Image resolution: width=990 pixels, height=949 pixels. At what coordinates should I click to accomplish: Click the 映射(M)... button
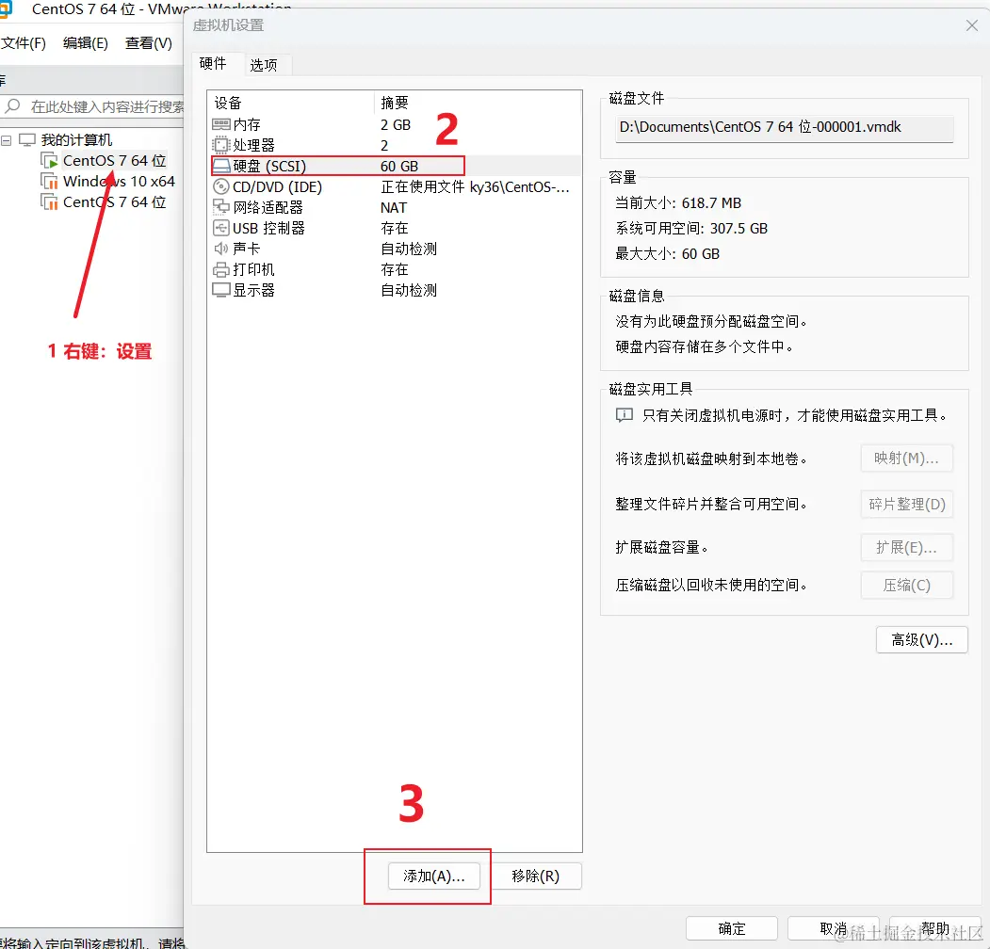pyautogui.click(x=907, y=458)
